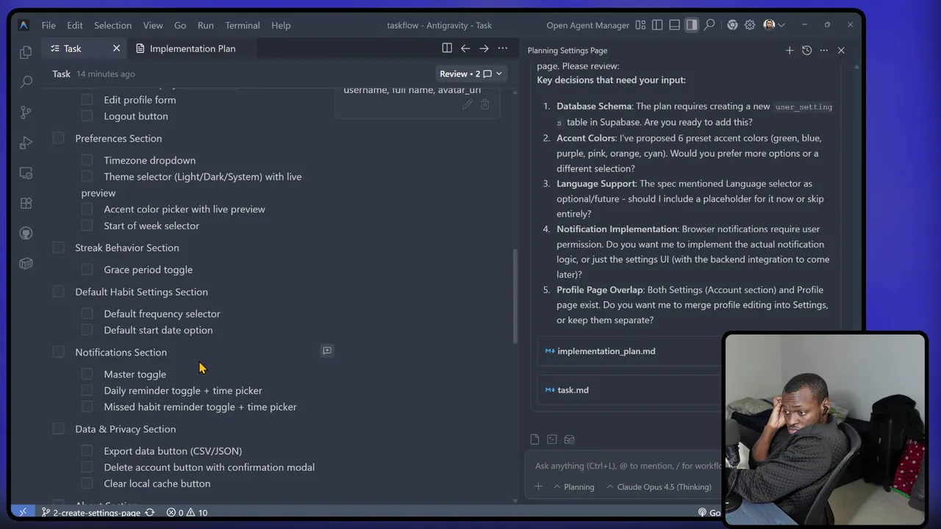This screenshot has height=529, width=941.
Task: Check the Preferences Section checkbox
Action: [58, 138]
